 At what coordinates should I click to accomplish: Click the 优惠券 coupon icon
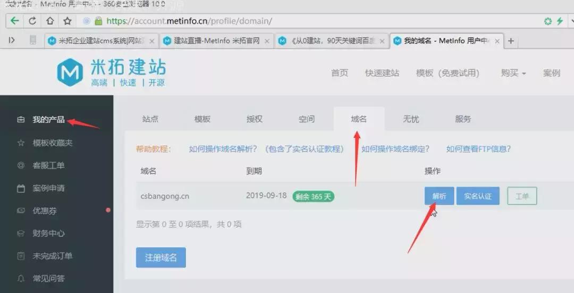(21, 210)
